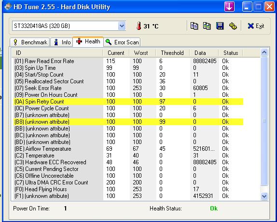The width and height of the screenshot is (277, 222).
Task: Click the Threshold column header
Action: (x=172, y=53)
